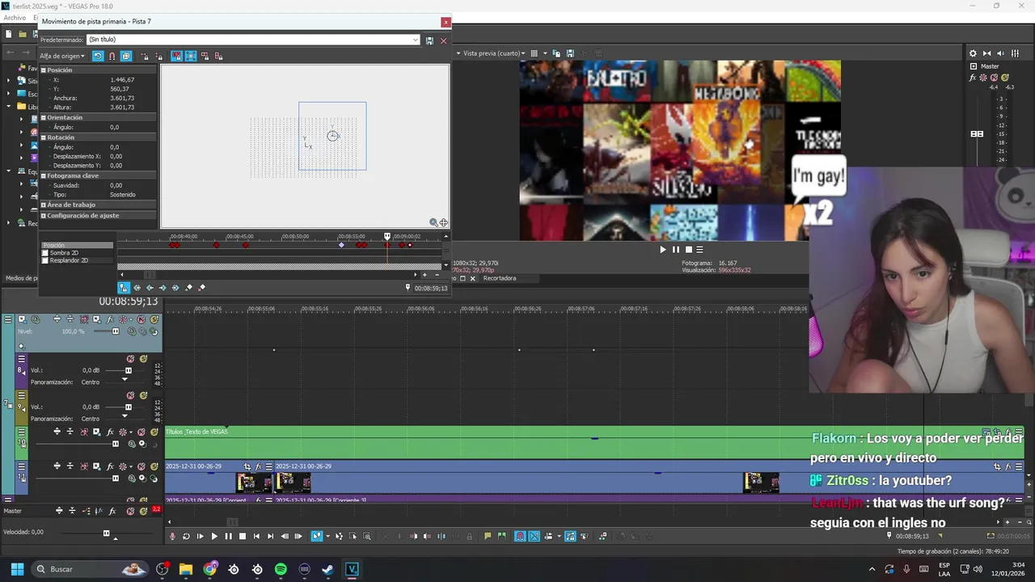Switch to the Recortadora tab
This screenshot has width=1035, height=582.
point(499,278)
